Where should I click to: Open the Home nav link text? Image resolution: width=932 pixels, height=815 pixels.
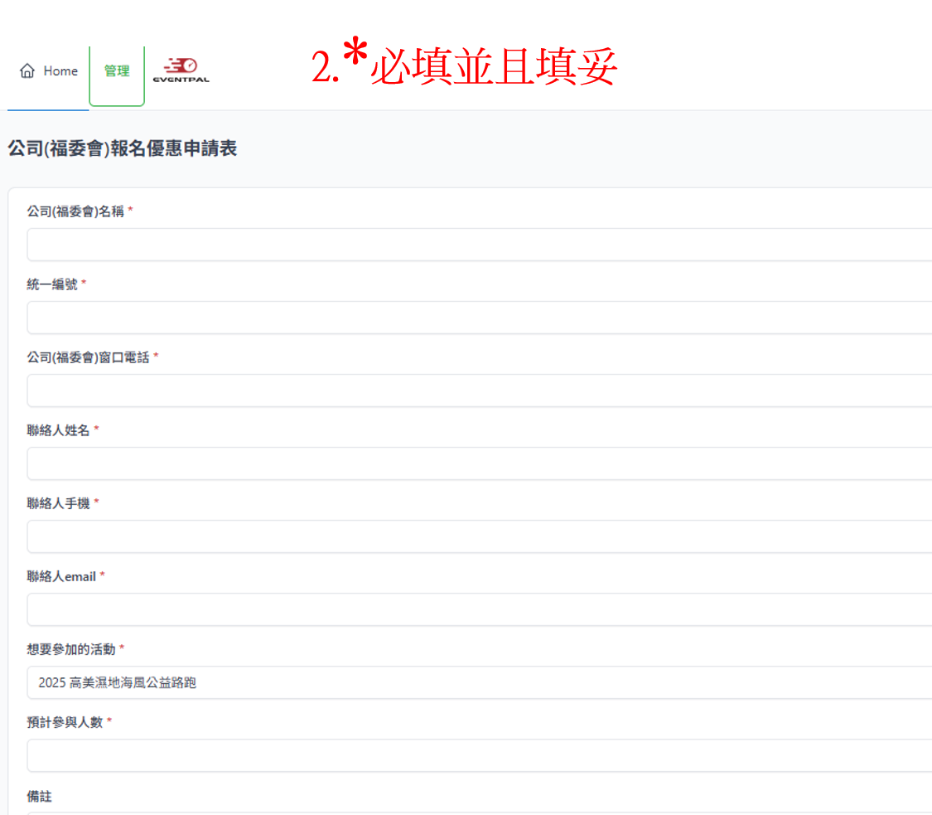coord(60,70)
